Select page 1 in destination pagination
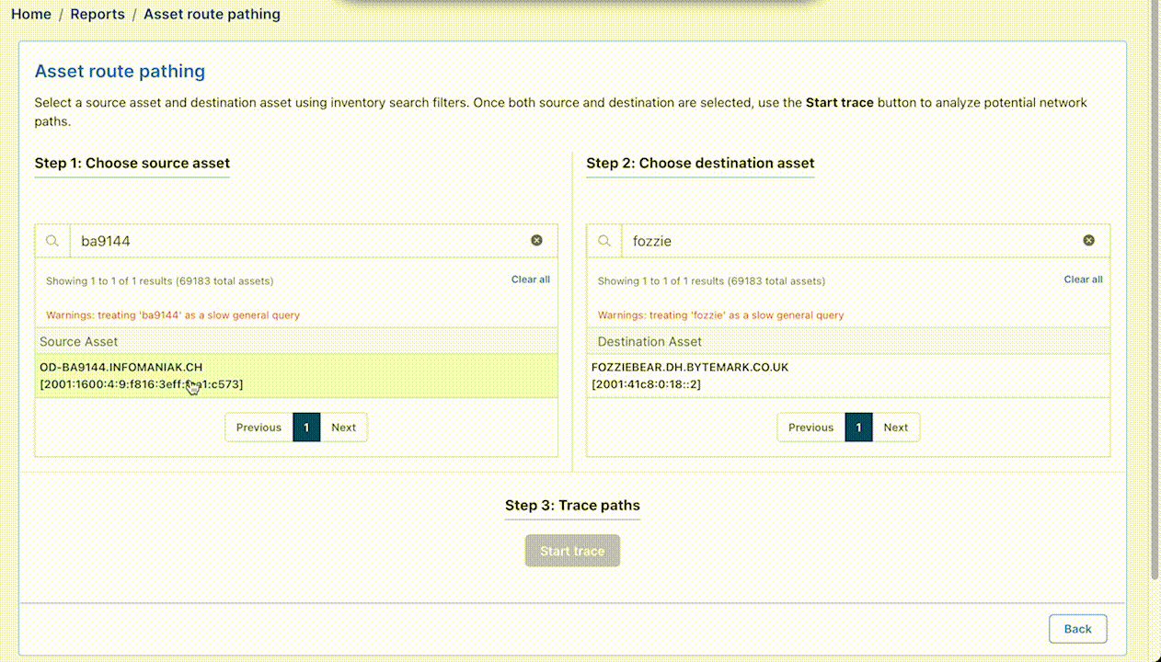 pos(858,428)
